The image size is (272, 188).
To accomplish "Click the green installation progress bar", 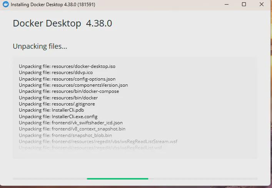I will [117, 179].
